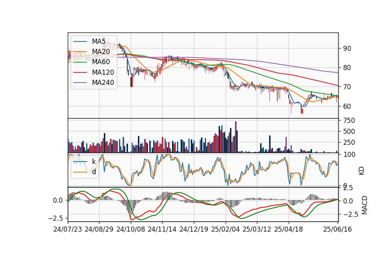Image resolution: width=376 pixels, height=270 pixels.
Task: Click the purple MA240 legend line sample
Action: pos(80,83)
